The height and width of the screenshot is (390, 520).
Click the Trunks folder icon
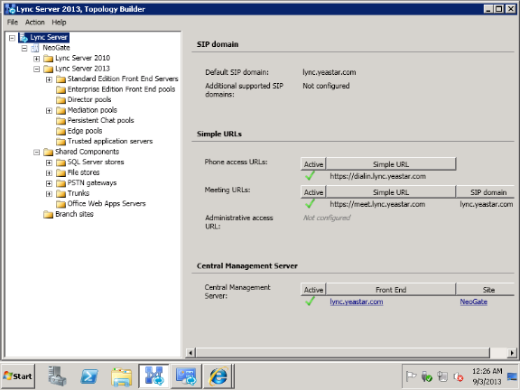point(60,194)
